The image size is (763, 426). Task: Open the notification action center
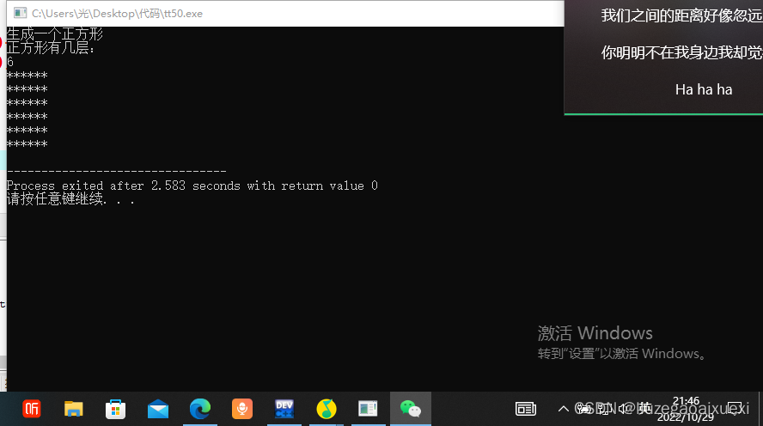[735, 409]
